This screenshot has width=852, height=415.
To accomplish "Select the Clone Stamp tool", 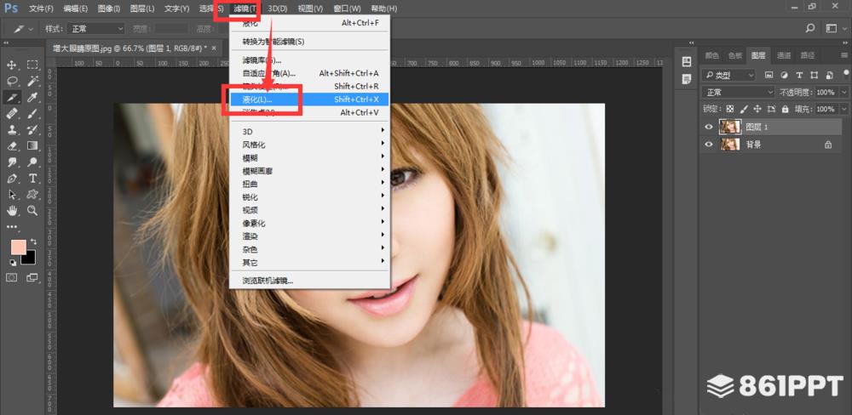I will pyautogui.click(x=11, y=129).
